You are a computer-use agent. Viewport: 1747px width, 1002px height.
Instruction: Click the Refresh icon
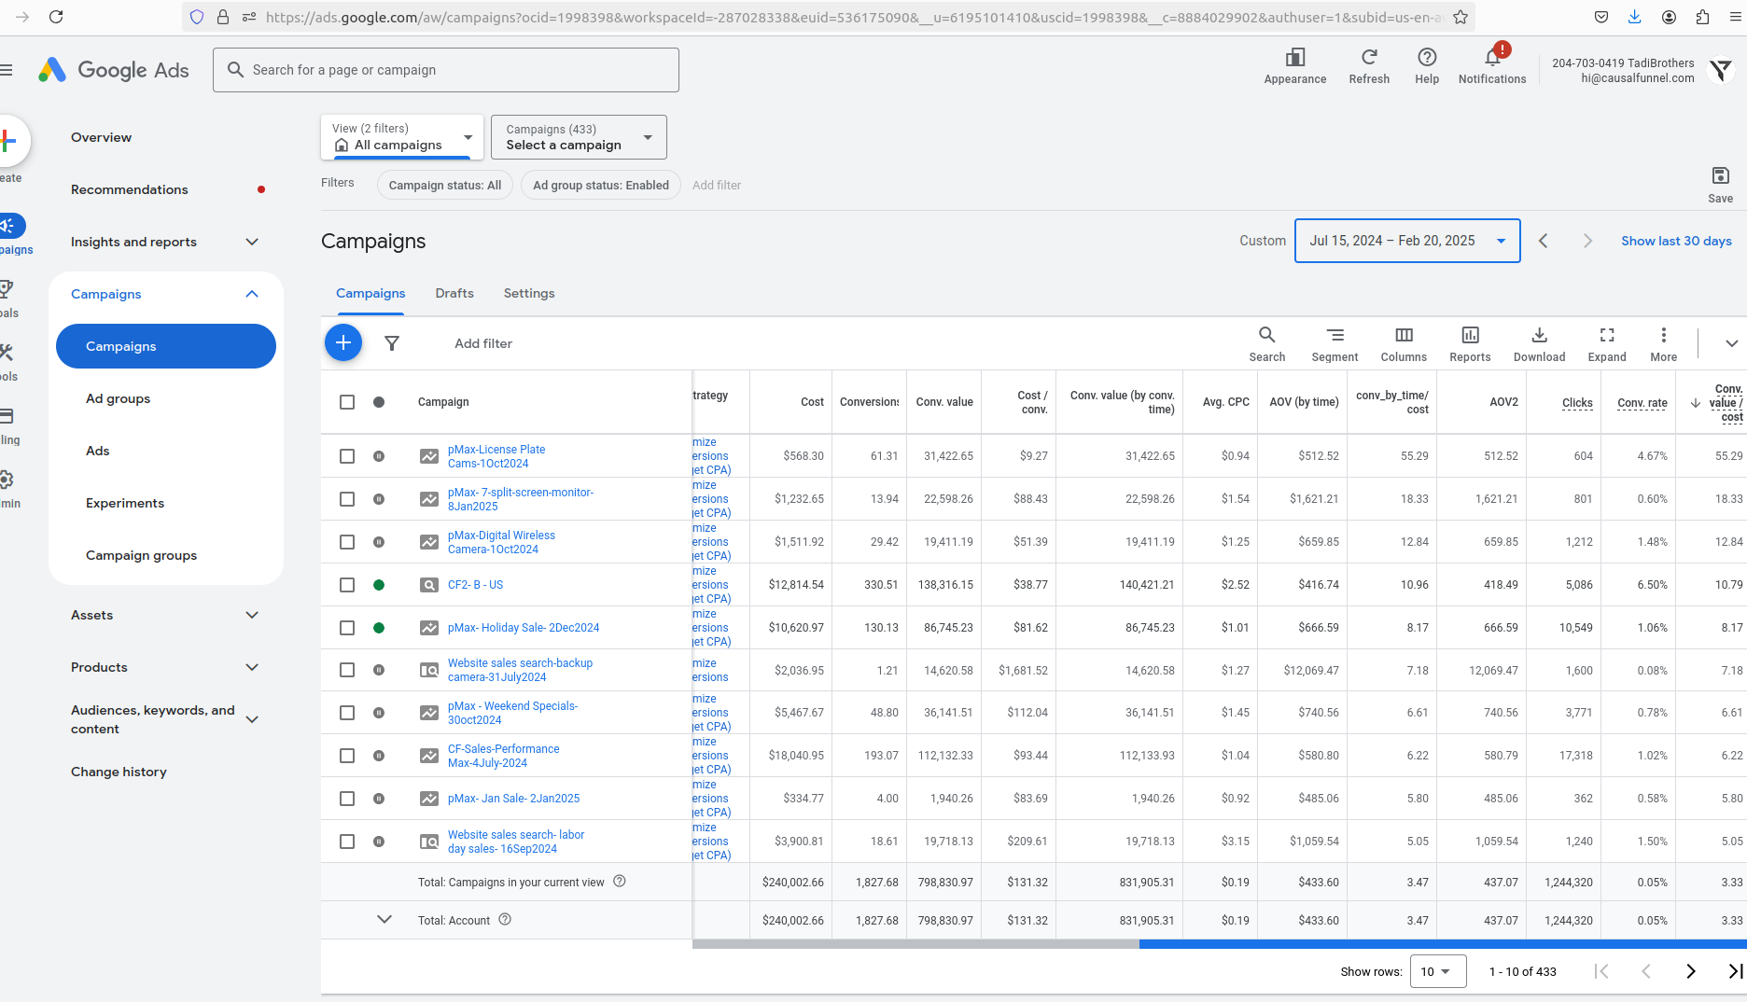1369,58
